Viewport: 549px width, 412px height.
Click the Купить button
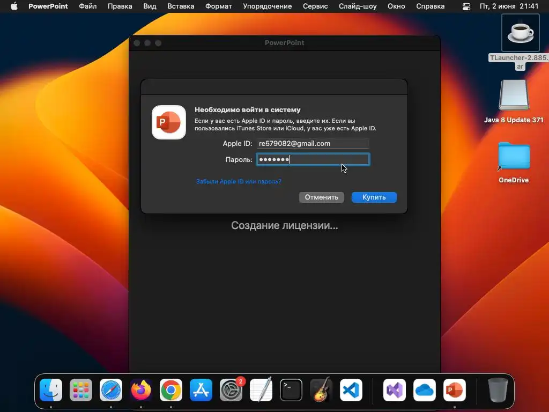click(374, 197)
